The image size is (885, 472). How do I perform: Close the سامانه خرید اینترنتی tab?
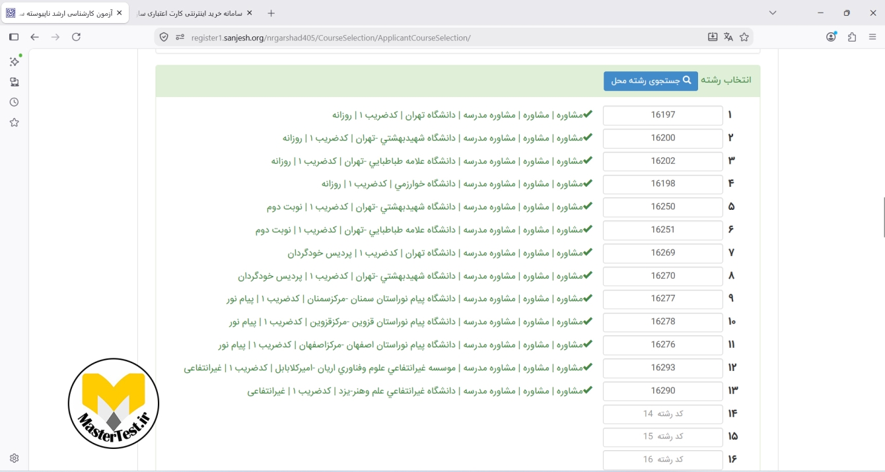[x=249, y=13]
